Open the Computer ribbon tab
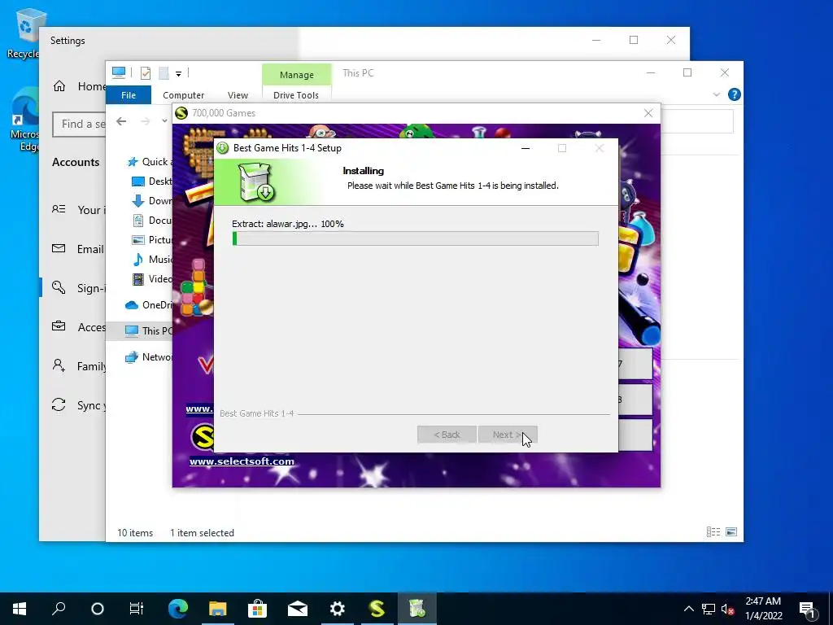The width and height of the screenshot is (833, 625). (183, 95)
